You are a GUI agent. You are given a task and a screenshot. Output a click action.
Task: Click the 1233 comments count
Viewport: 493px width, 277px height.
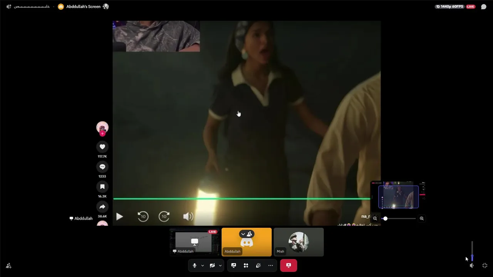coord(102,177)
